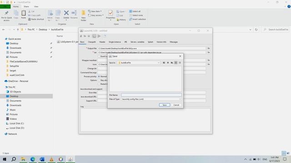The height and width of the screenshot is (163, 291).
Task: Open the Save In folder dropdown
Action: coord(159,63)
